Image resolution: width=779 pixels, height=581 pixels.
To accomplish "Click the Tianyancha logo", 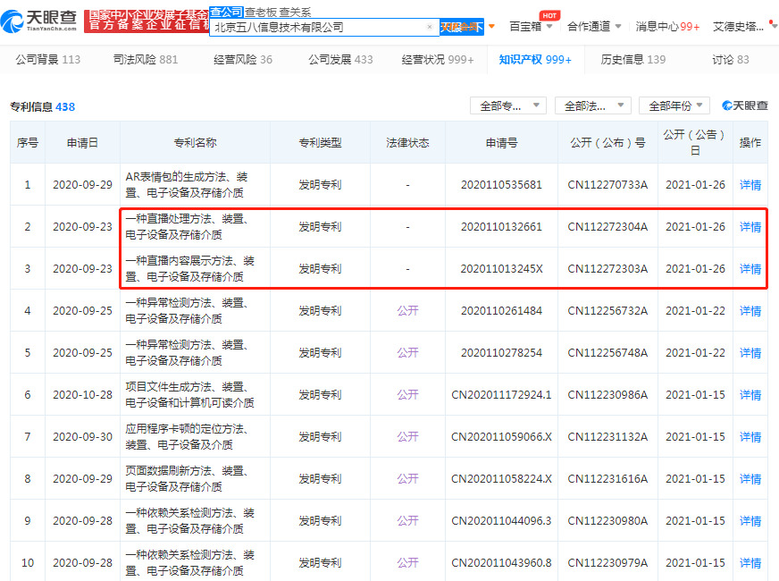I will click(x=38, y=21).
